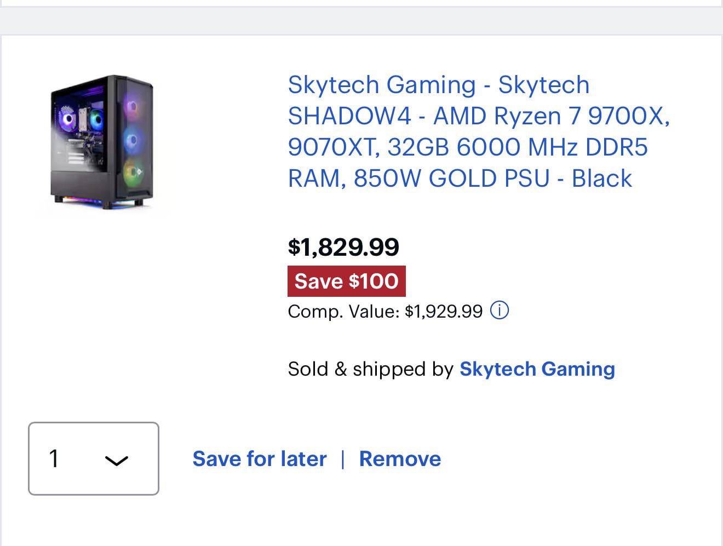Open the Skytech SHADOW4 product title link
723x546 pixels.
pos(478,131)
